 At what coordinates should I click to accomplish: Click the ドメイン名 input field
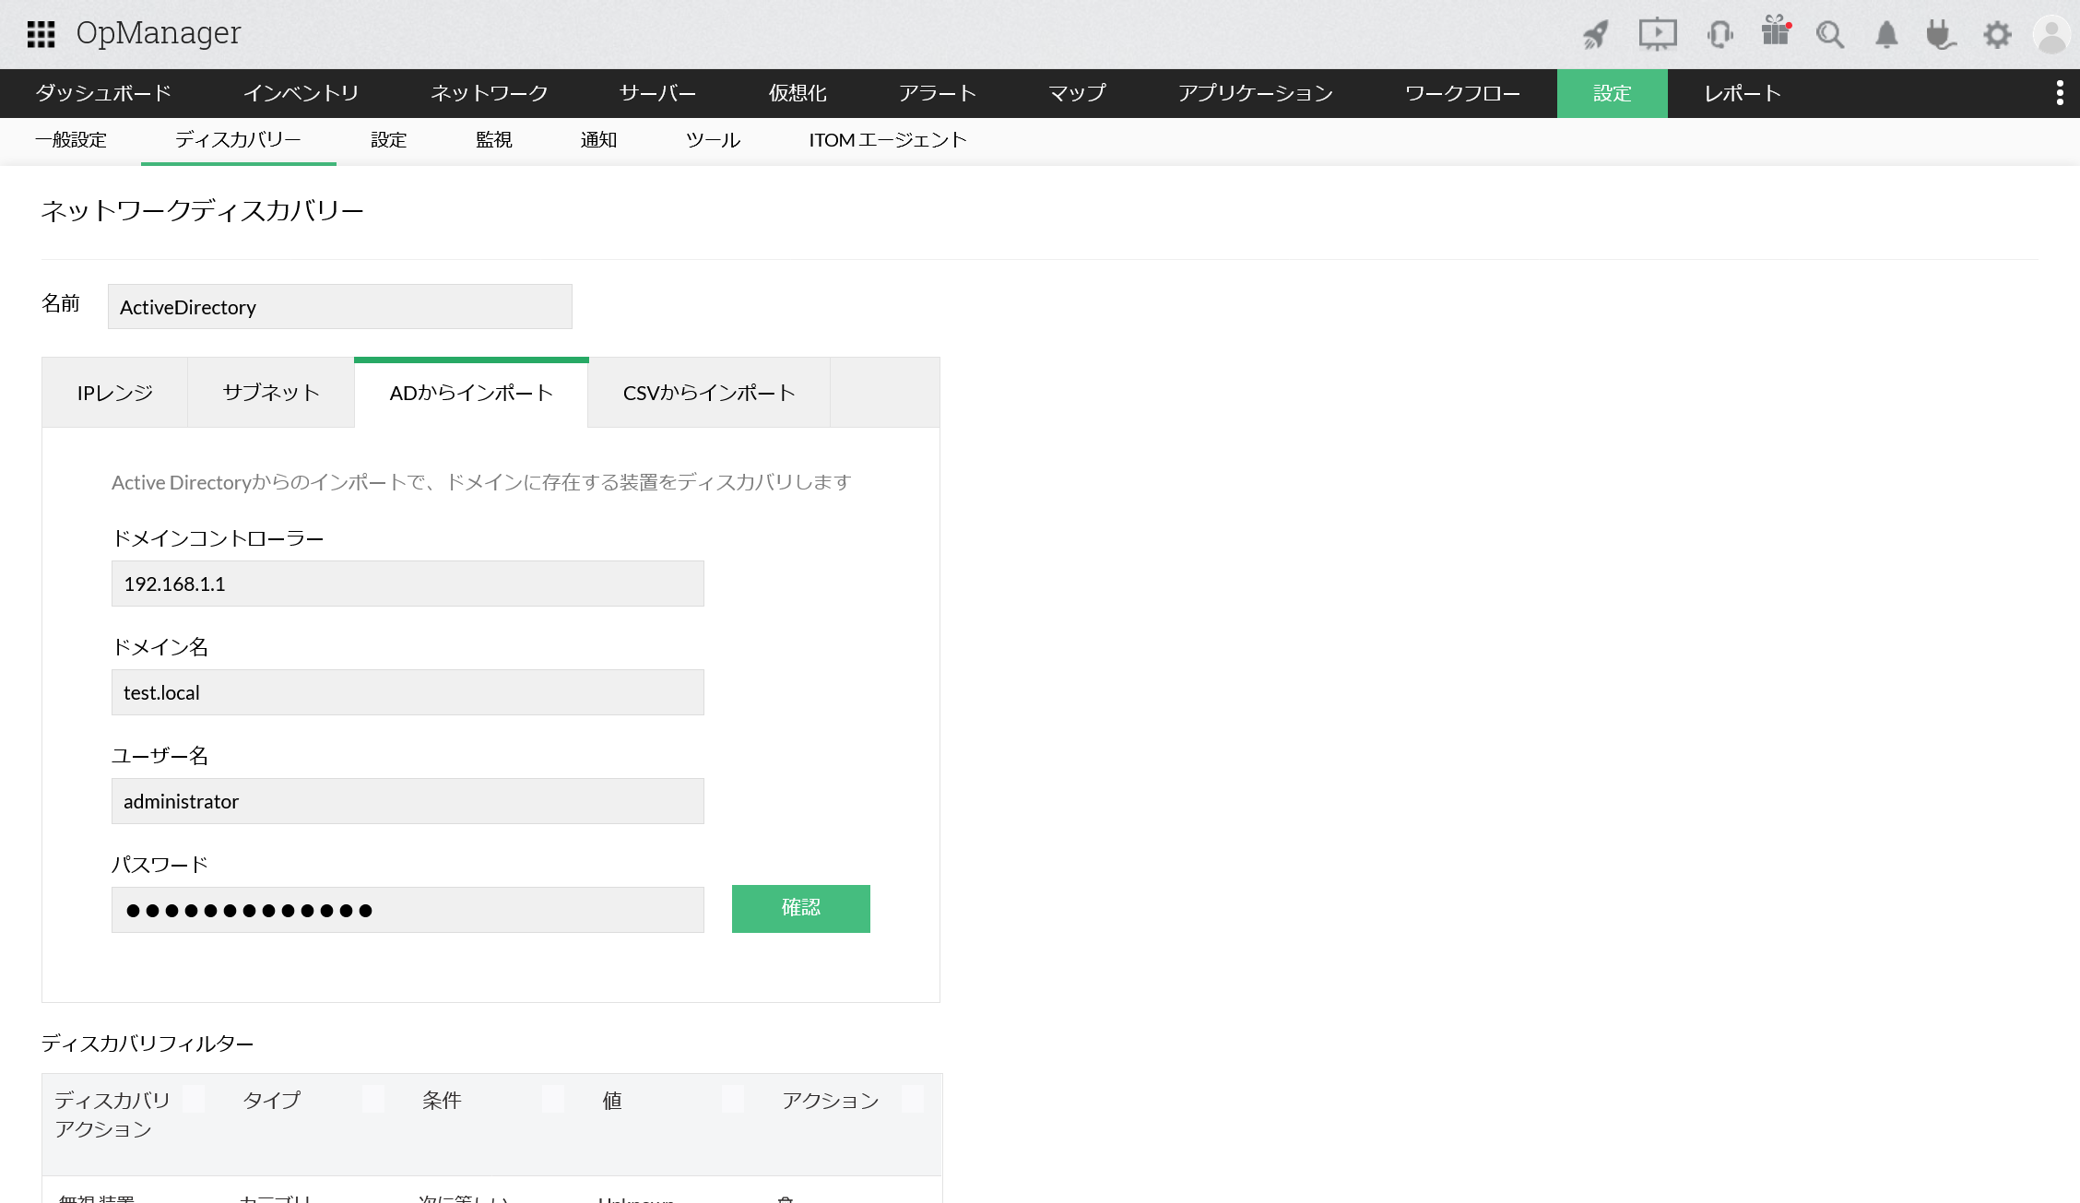click(408, 692)
